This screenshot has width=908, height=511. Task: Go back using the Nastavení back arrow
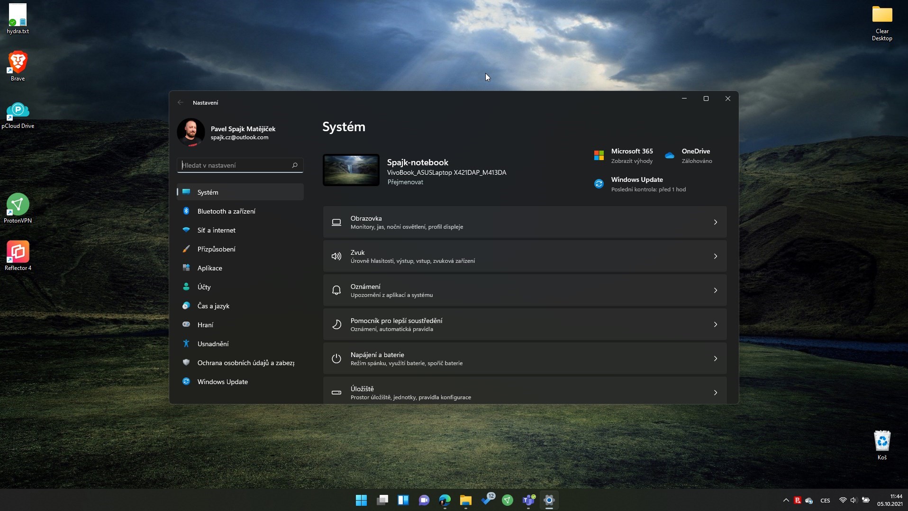click(181, 102)
